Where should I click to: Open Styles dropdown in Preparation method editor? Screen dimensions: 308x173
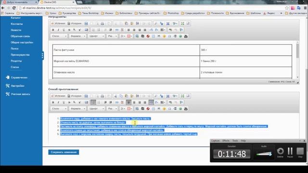(59, 109)
